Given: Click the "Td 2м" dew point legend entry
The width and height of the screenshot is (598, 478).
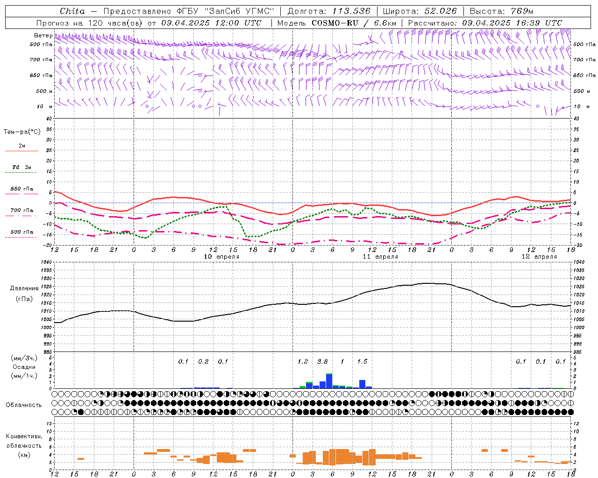Looking at the screenshot, I should coord(21,169).
